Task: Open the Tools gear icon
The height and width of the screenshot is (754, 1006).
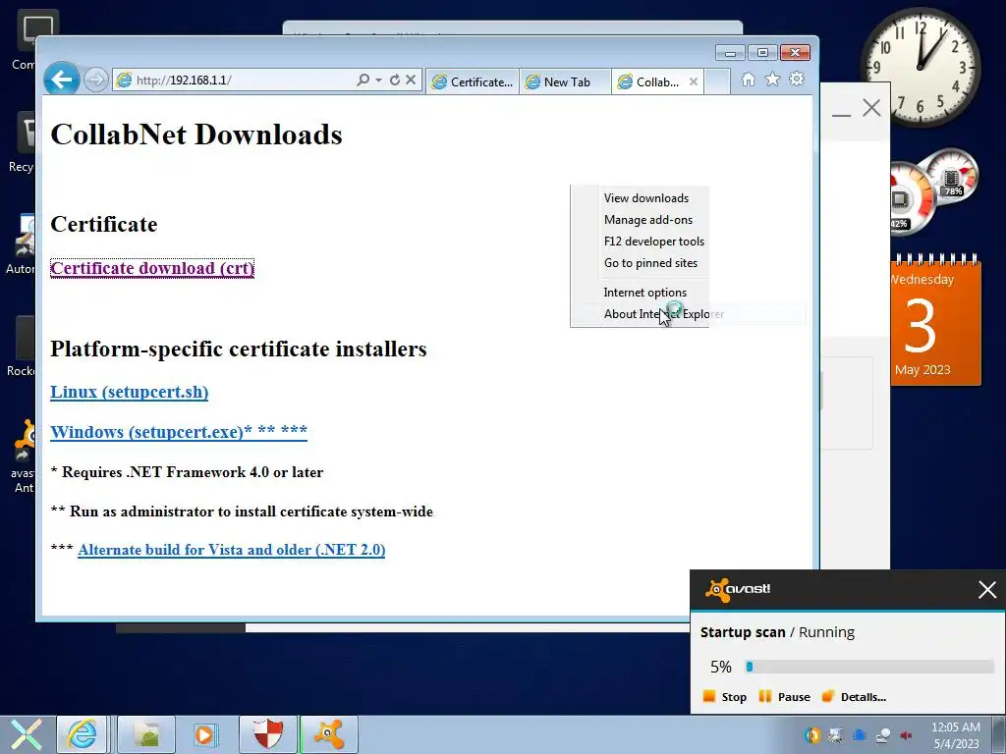Action: click(797, 80)
